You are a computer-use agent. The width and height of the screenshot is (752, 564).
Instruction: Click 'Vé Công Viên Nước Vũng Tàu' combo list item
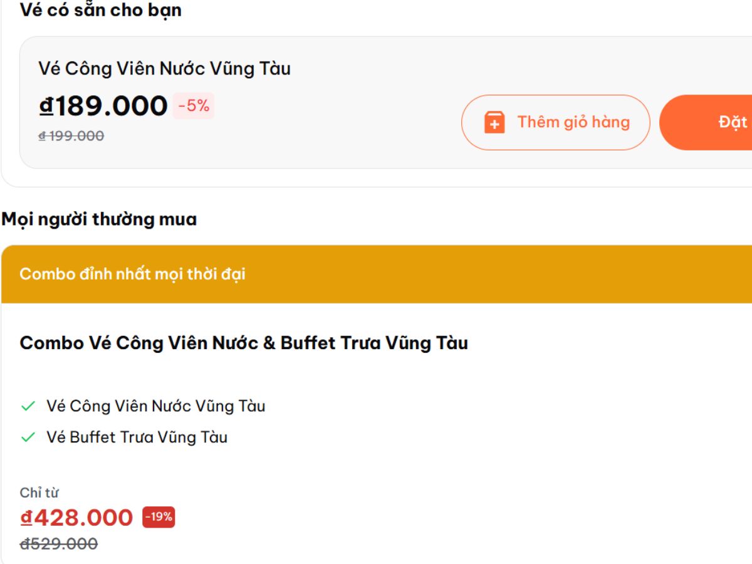pyautogui.click(x=155, y=406)
